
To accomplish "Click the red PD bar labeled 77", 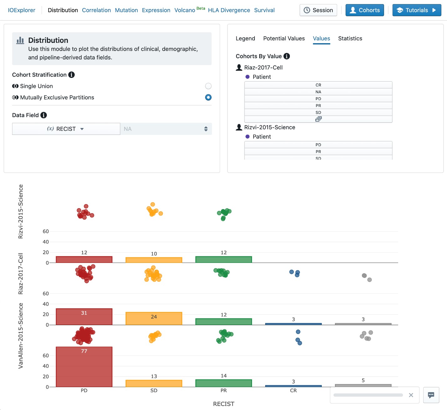I will 84,367.
